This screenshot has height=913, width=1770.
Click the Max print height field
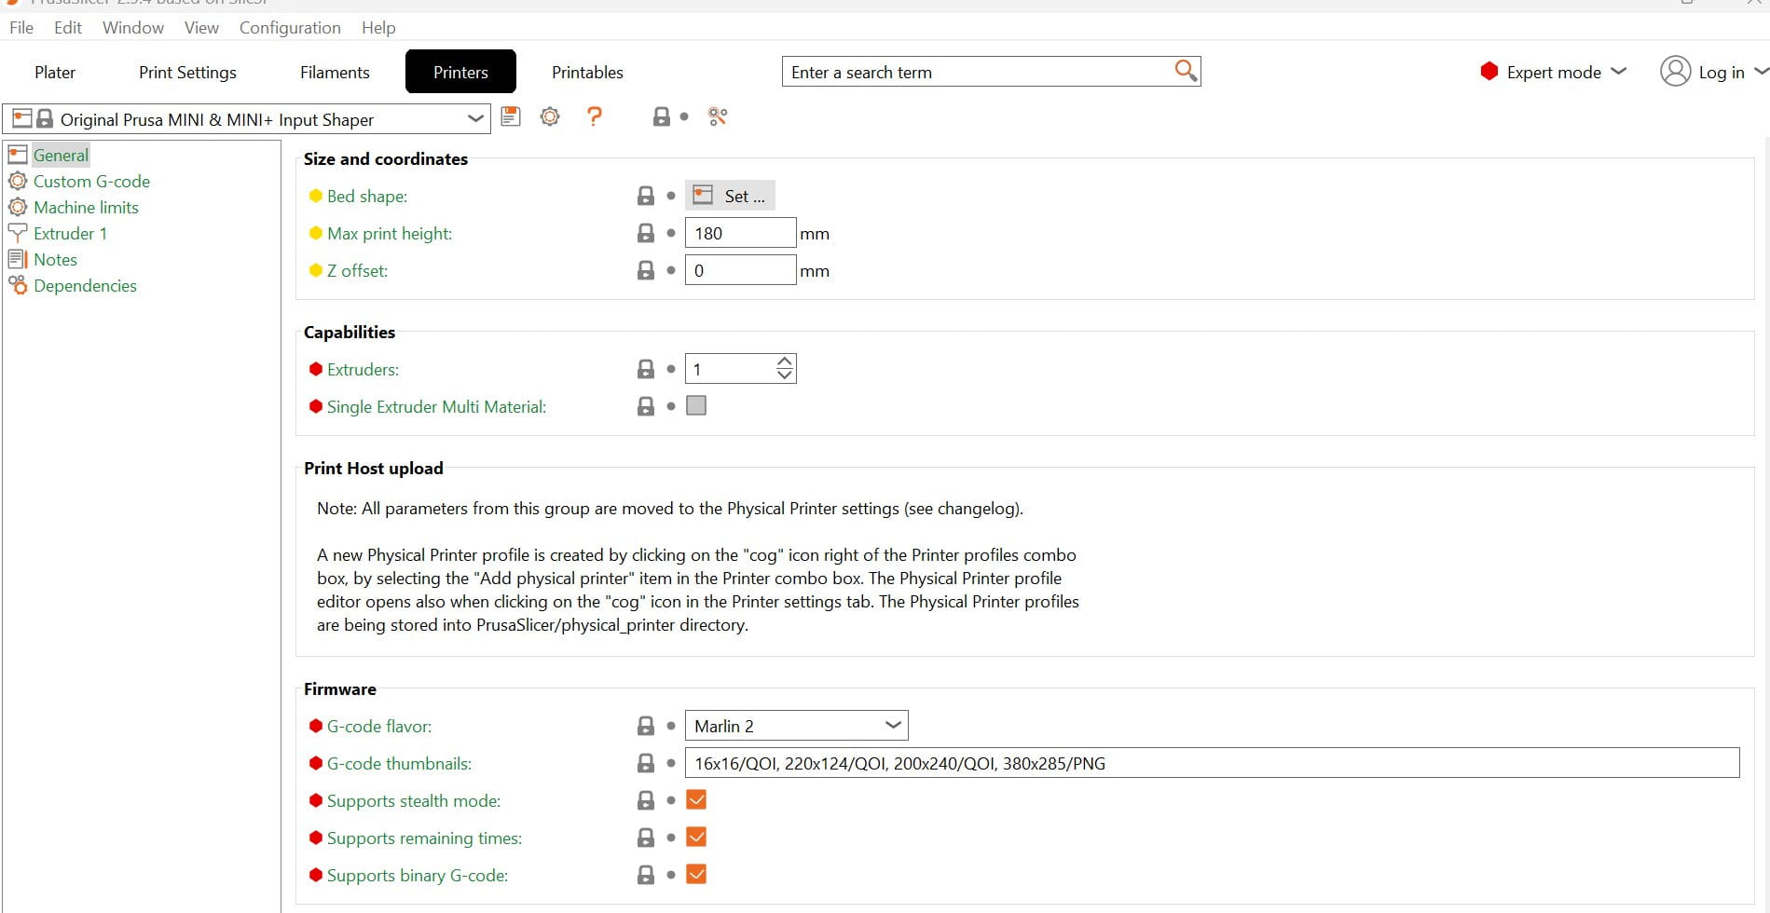[x=740, y=233]
